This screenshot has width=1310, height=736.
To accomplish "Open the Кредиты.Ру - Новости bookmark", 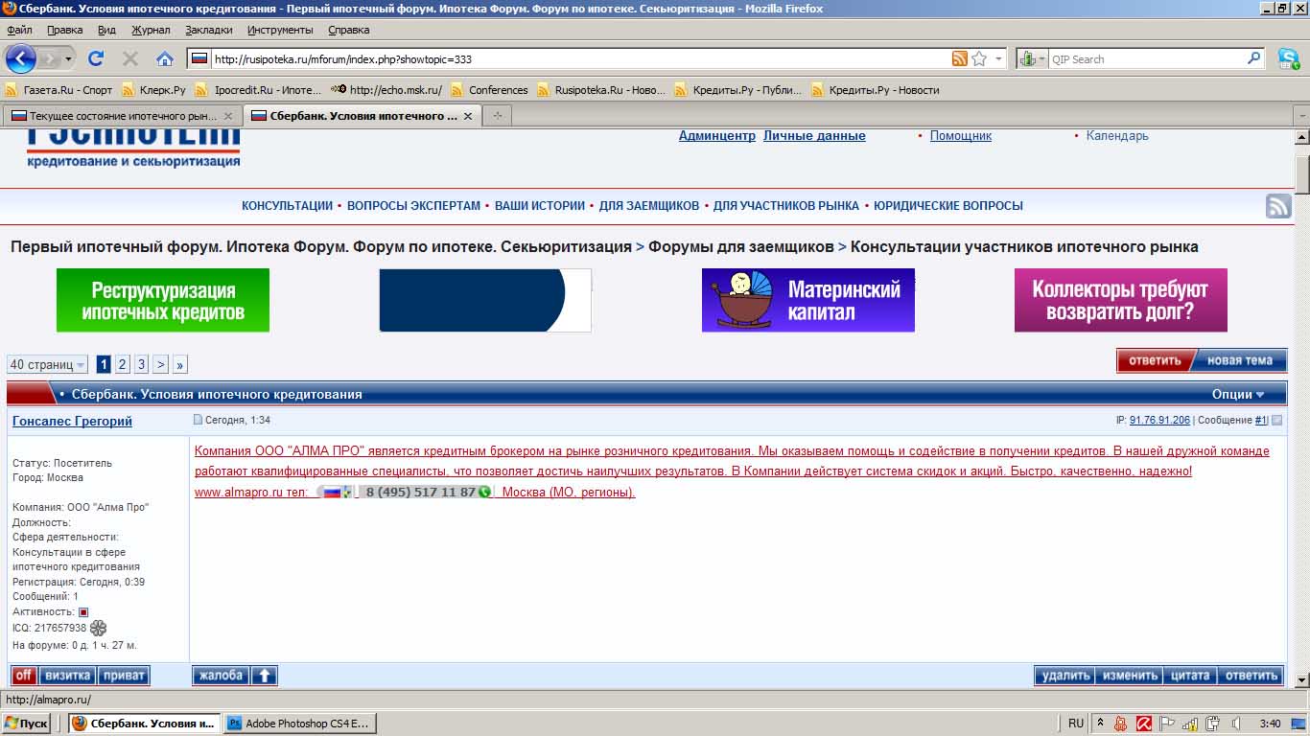I will point(875,90).
